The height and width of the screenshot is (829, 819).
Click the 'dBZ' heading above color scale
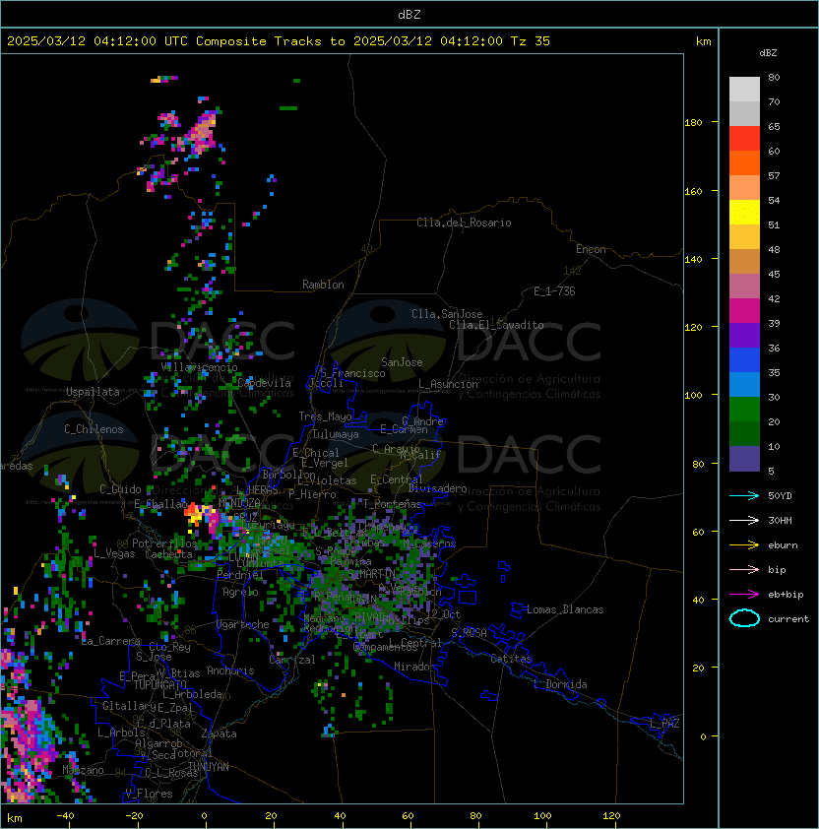point(768,53)
